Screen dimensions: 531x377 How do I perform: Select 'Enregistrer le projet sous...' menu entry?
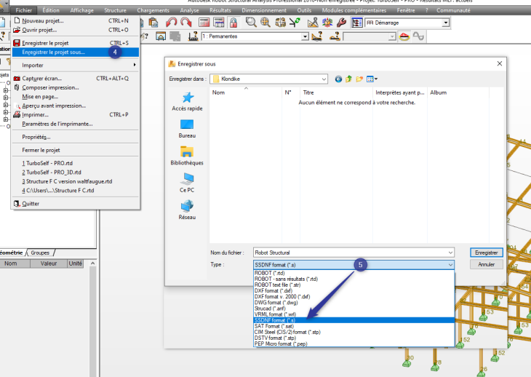pos(53,52)
